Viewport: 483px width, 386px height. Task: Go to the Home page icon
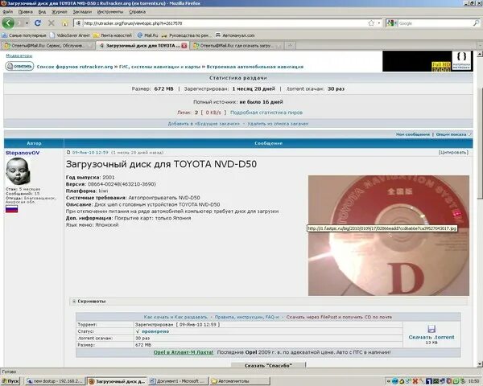(64, 23)
